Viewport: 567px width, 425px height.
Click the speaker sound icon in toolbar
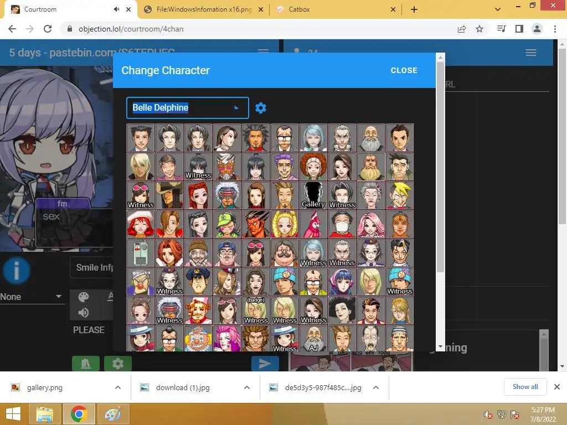[x=84, y=313]
